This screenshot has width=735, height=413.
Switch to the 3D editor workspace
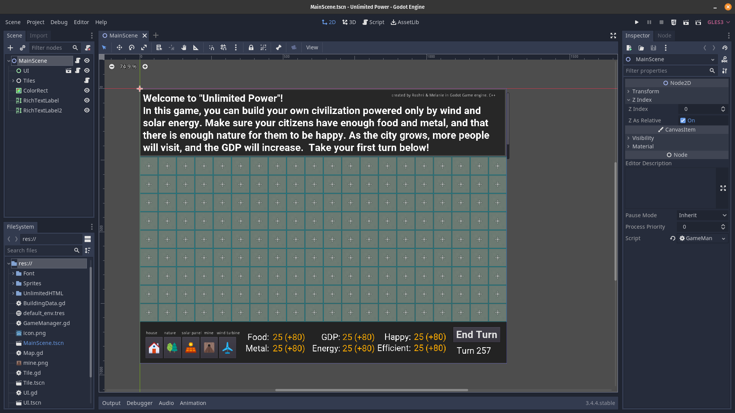(x=349, y=22)
